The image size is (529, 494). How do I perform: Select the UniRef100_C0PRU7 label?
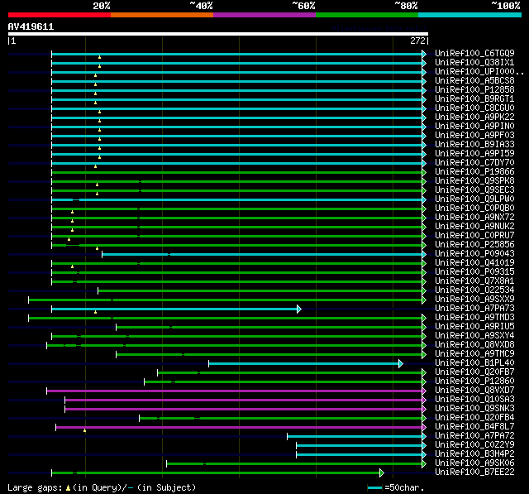click(474, 236)
